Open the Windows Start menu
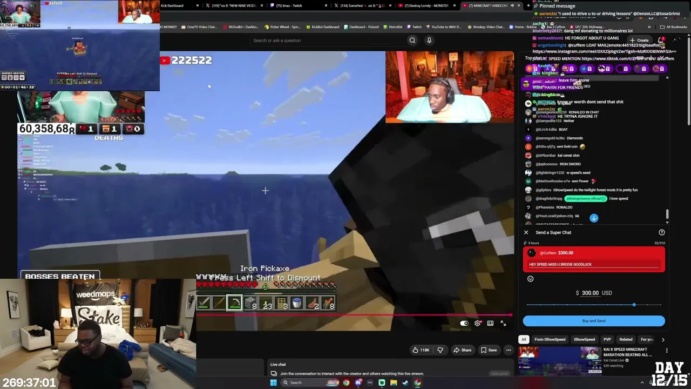Image resolution: width=691 pixels, height=389 pixels. pyautogui.click(x=274, y=383)
